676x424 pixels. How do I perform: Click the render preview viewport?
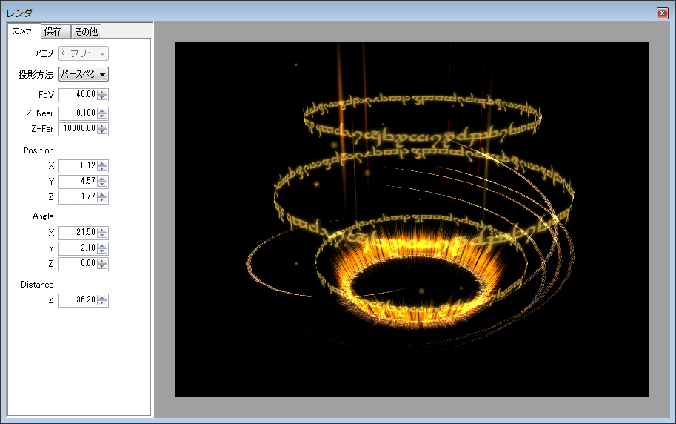pyautogui.click(x=412, y=219)
